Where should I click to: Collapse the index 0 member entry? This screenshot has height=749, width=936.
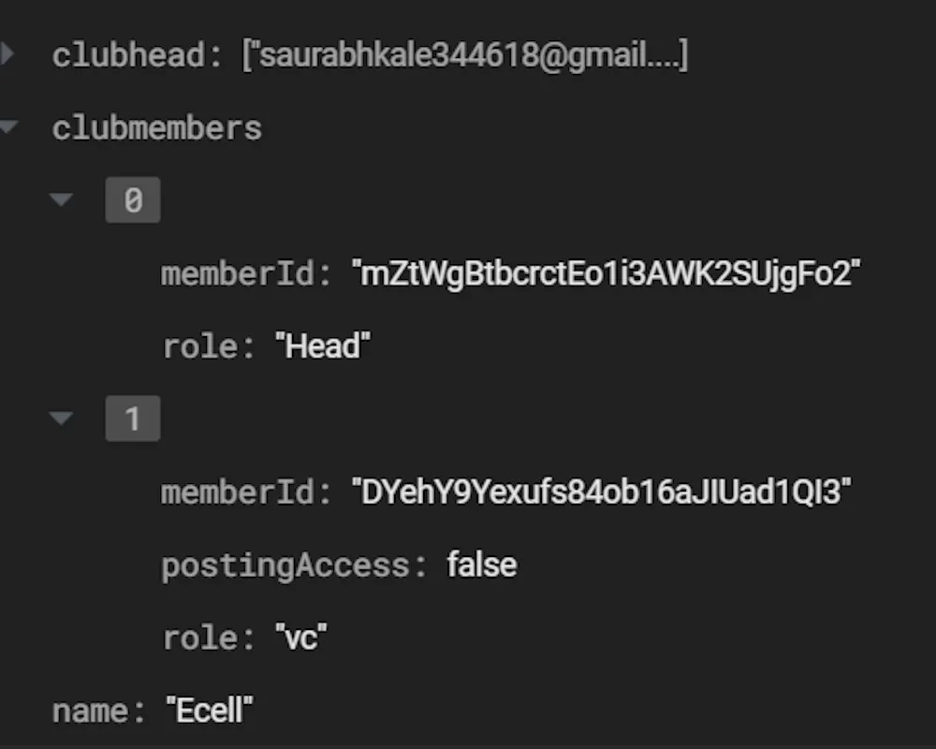(x=62, y=198)
